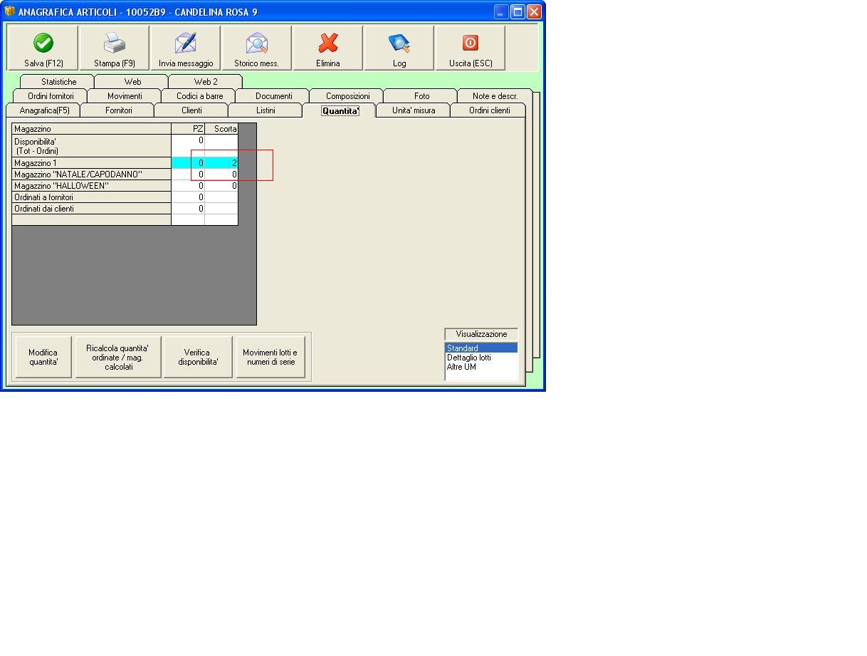The height and width of the screenshot is (656, 867).
Task: Open the Statistiche tab
Action: click(x=58, y=82)
